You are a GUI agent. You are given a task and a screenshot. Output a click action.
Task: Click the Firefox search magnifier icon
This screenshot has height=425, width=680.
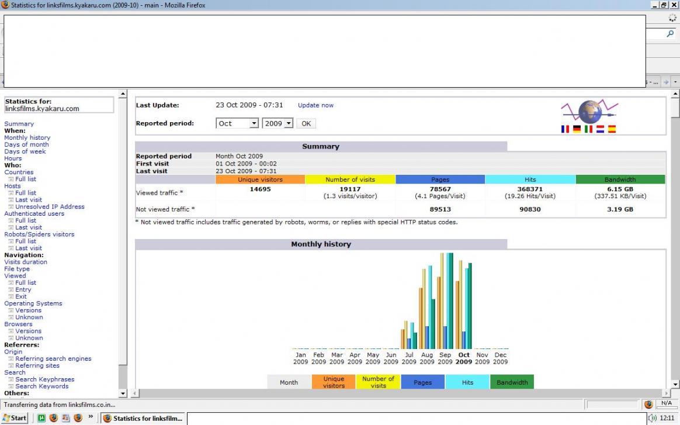[670, 34]
